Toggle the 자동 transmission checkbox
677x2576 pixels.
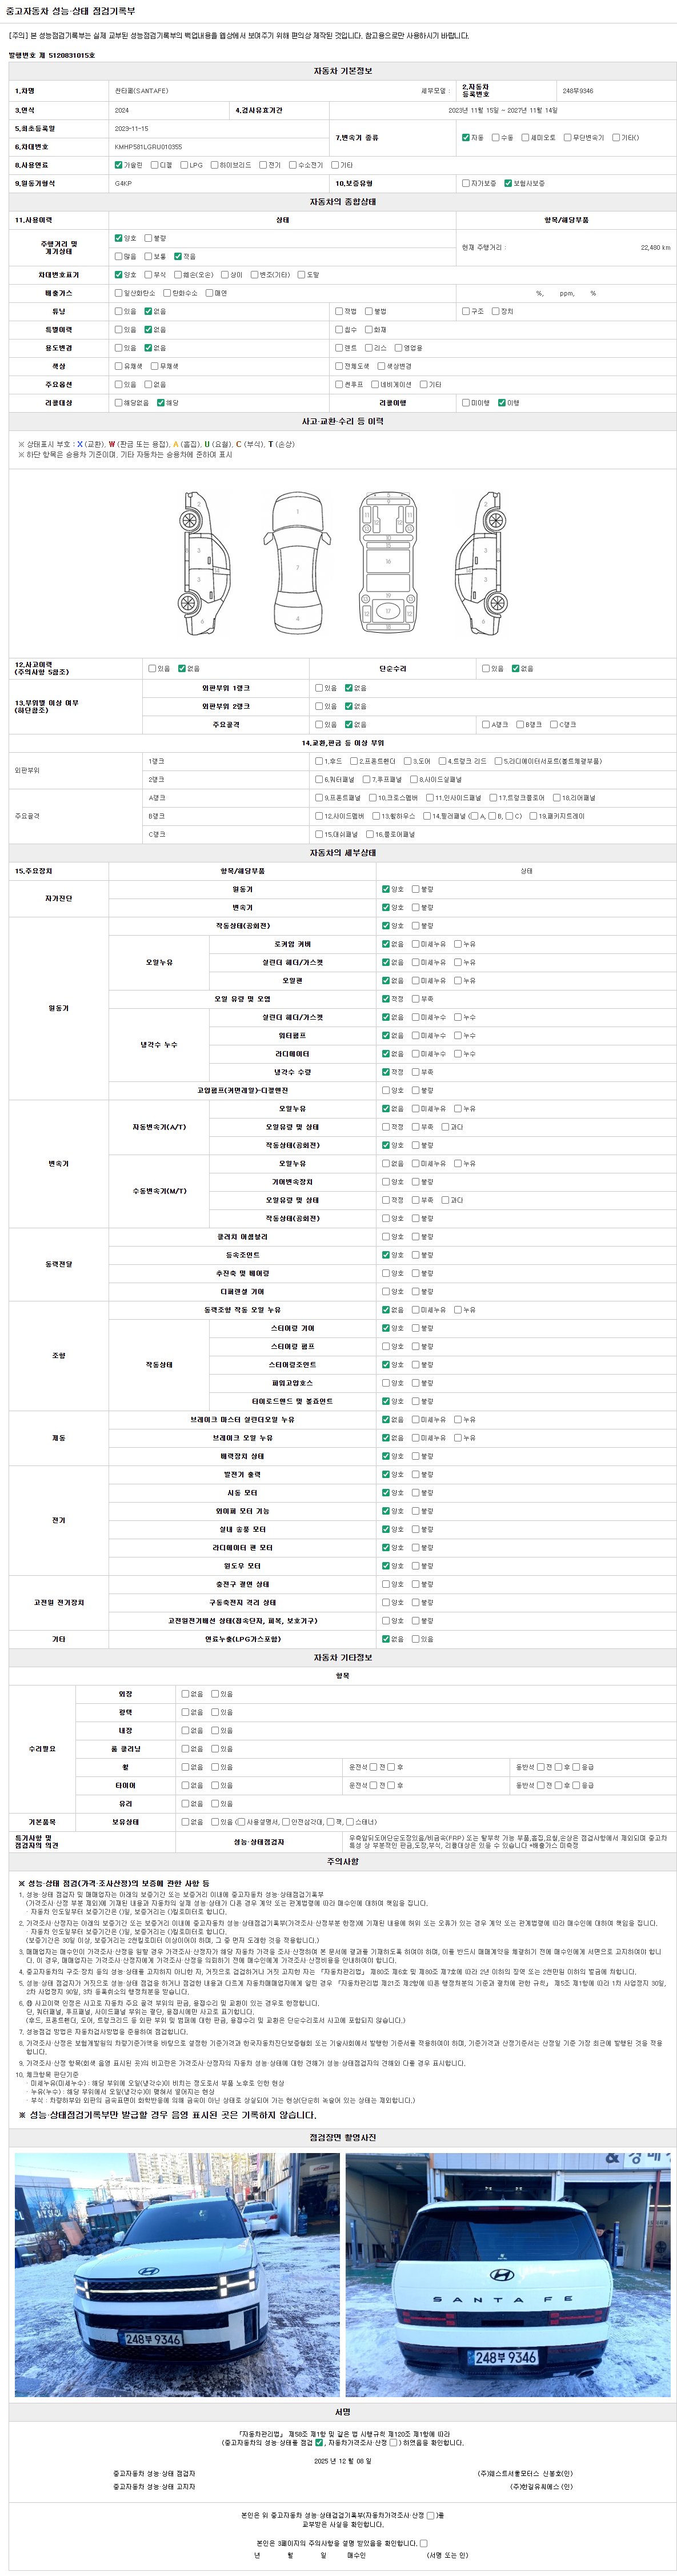466,138
